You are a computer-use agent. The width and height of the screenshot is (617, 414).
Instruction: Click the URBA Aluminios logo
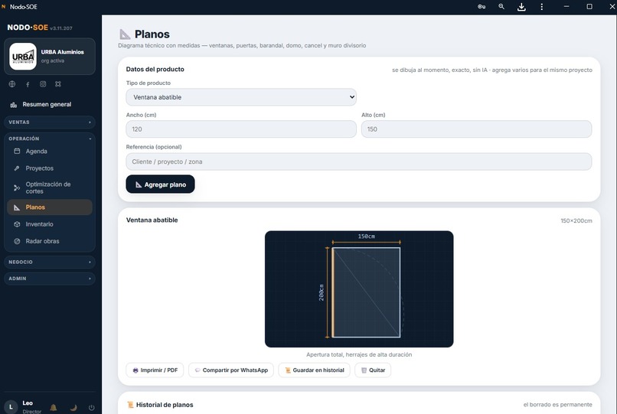pos(23,57)
